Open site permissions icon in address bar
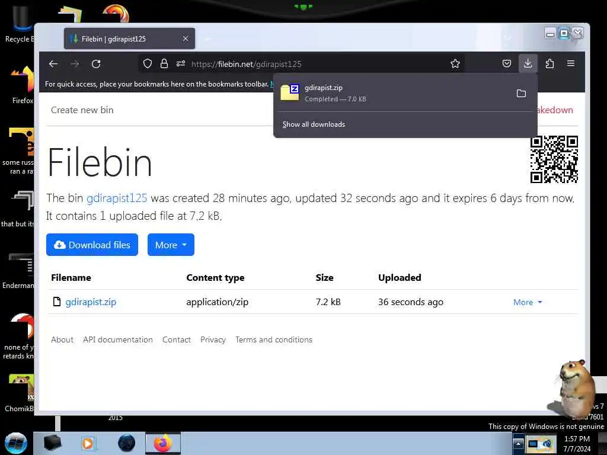The height and width of the screenshot is (455, 607). tap(181, 64)
